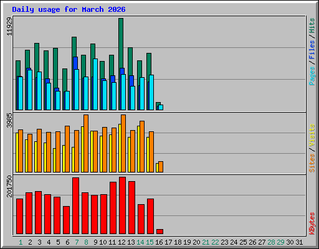319x249 pixels.
Task: Click the chart title 'Daily usage for March 2026'
Action: (x=69, y=9)
